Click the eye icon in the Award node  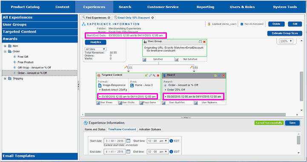[166, 85]
